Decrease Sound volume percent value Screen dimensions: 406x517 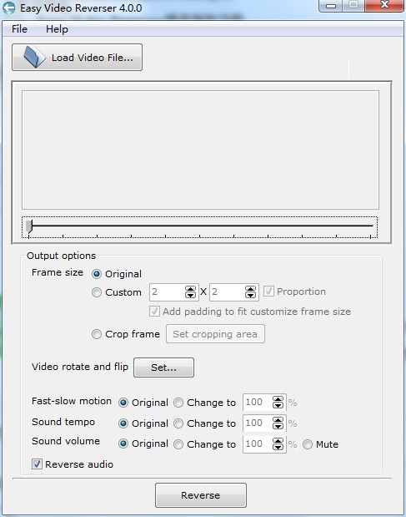coord(278,448)
